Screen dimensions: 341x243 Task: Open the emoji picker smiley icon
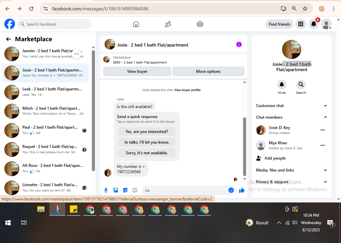click(x=231, y=190)
